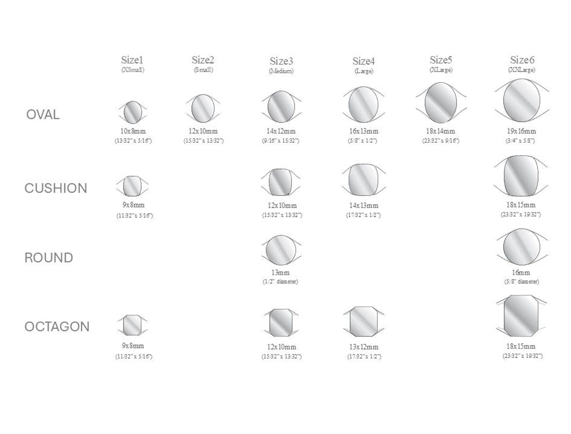The width and height of the screenshot is (571, 434).
Task: Select the 18x15mm cushion stone
Action: [x=521, y=176]
